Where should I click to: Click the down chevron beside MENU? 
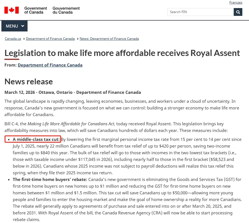click(23, 26)
